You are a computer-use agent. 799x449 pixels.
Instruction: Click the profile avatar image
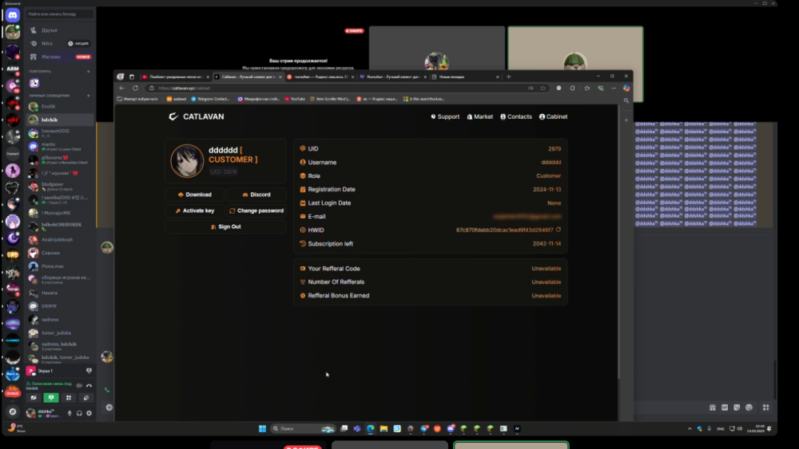tap(187, 160)
